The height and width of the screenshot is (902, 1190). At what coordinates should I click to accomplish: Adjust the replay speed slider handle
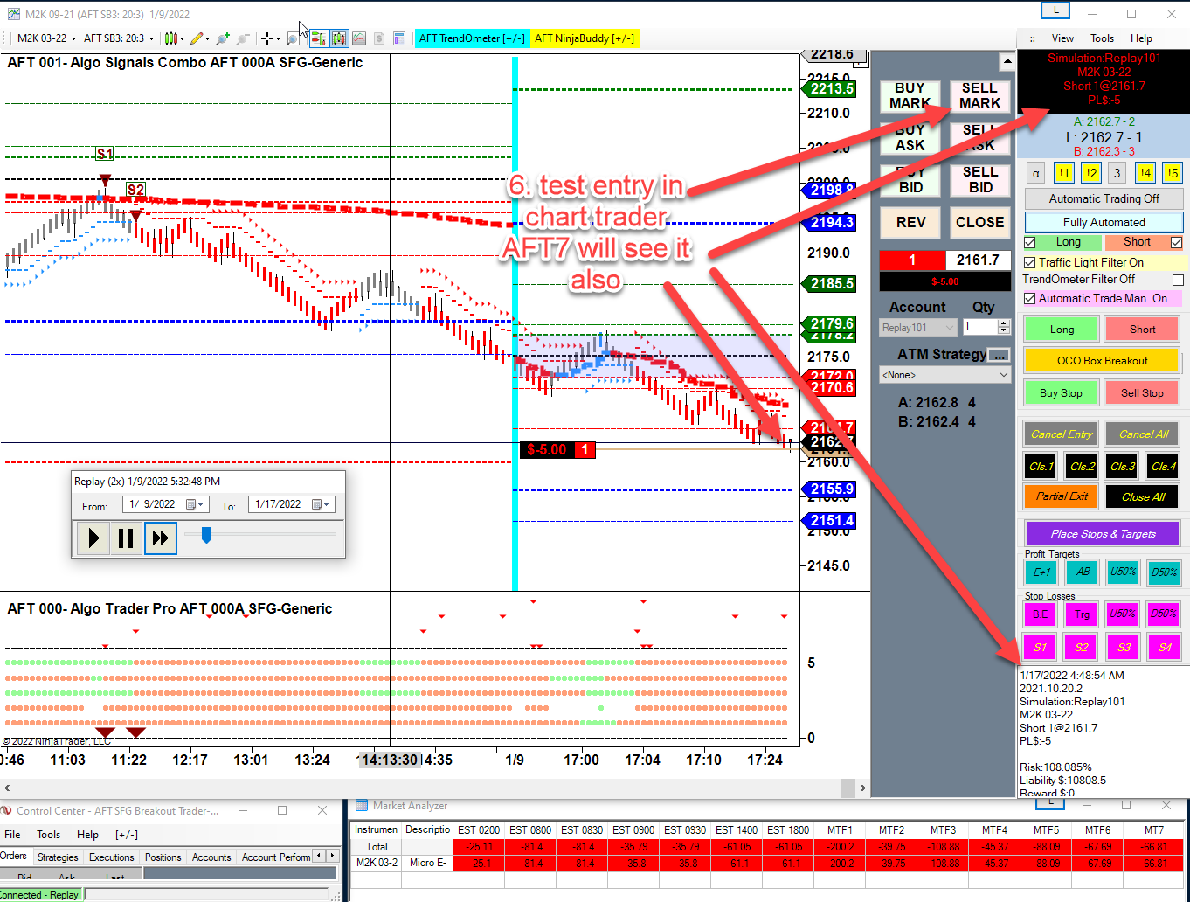click(x=206, y=534)
